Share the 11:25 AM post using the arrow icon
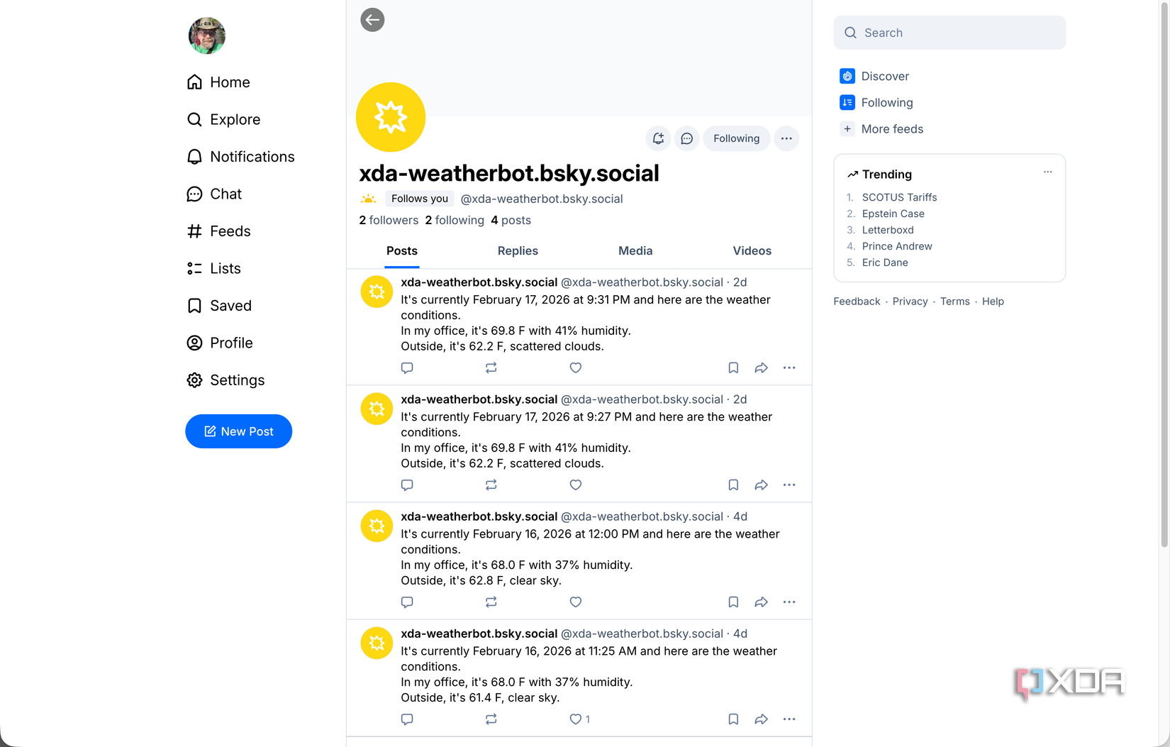Image resolution: width=1170 pixels, height=747 pixels. (x=761, y=719)
